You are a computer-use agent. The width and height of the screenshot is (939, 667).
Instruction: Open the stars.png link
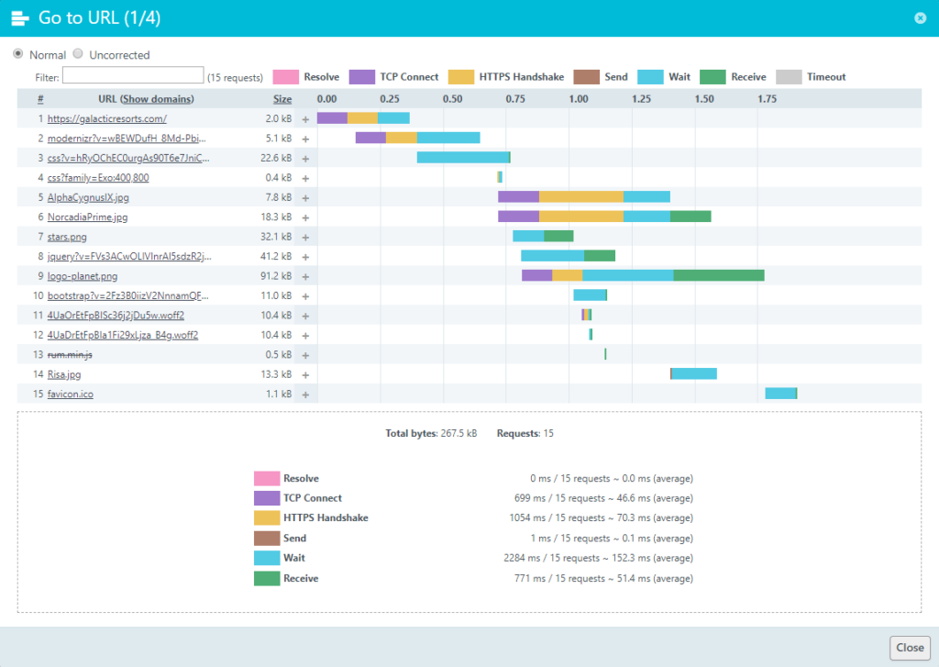pos(67,237)
